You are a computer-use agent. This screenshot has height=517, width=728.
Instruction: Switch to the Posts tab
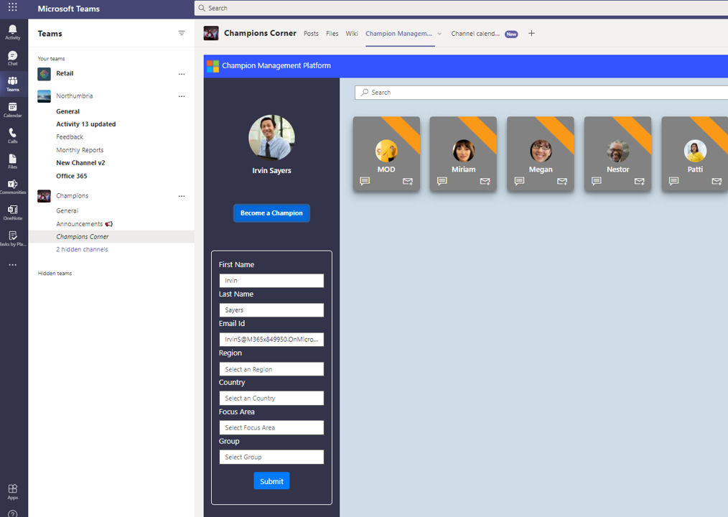click(311, 33)
